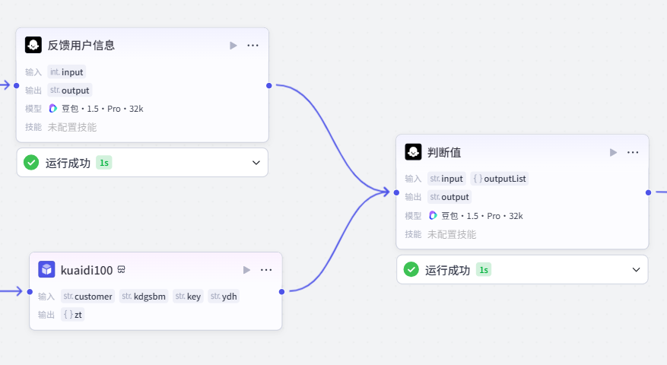Open more options menu on 判断值 node
This screenshot has height=365, width=667.
(633, 153)
